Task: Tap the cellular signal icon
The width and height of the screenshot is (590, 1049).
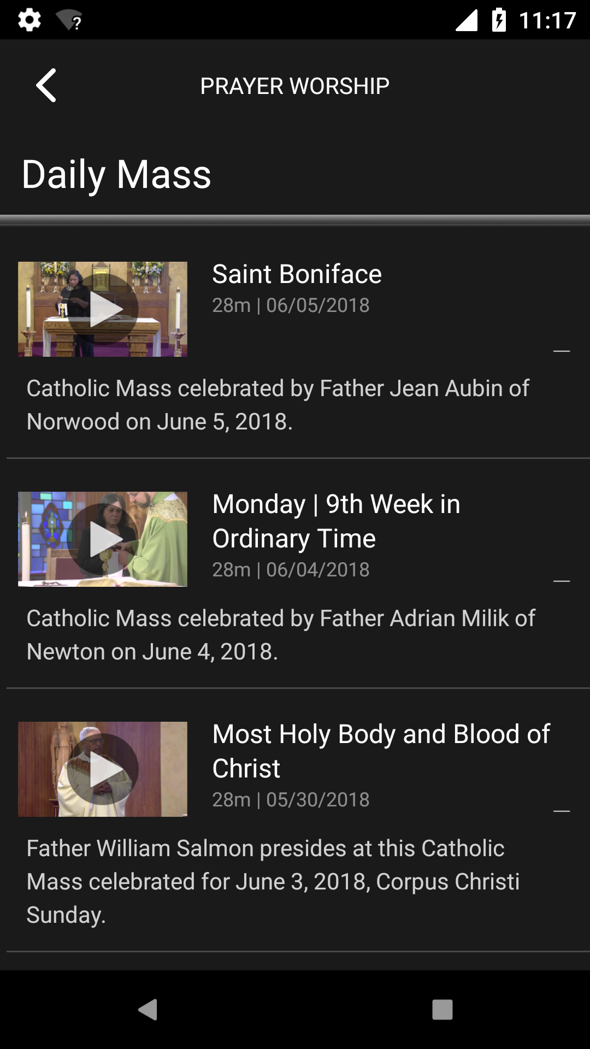Action: point(467,20)
